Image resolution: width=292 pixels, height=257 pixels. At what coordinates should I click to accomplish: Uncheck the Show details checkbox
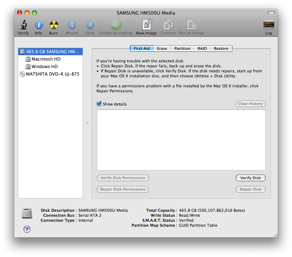(99, 104)
